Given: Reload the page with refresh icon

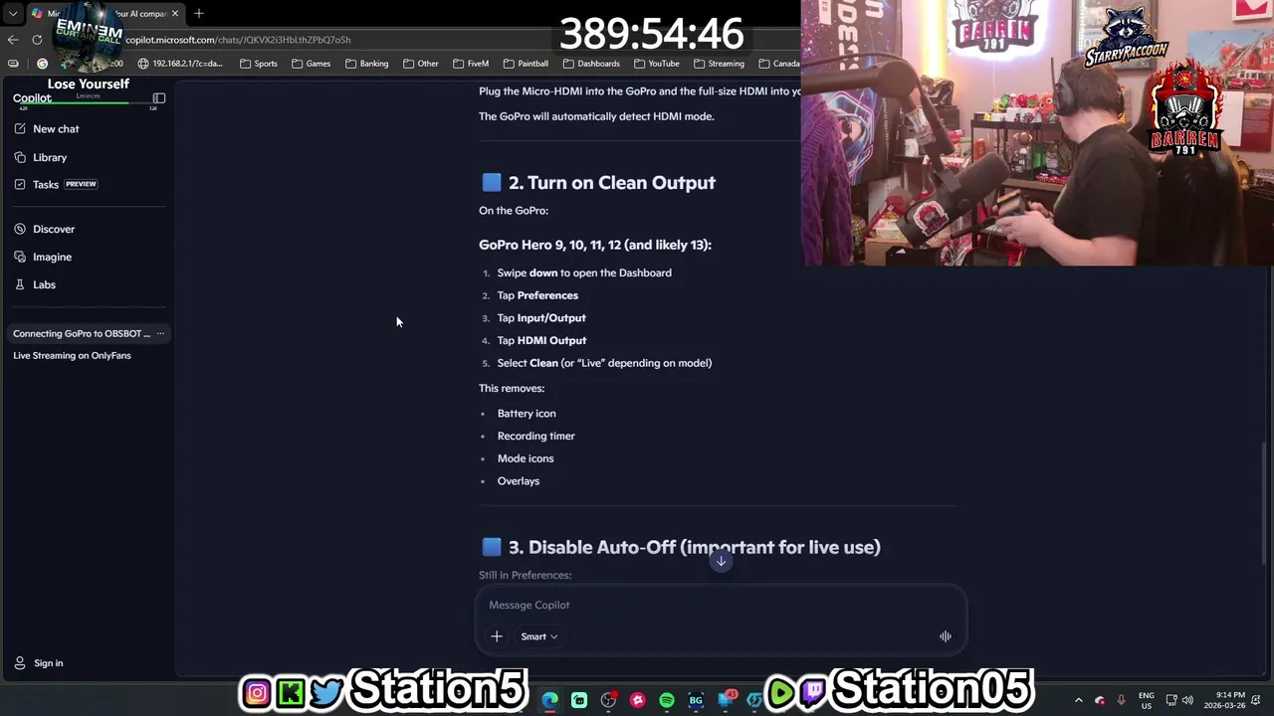Looking at the screenshot, I should point(37,40).
